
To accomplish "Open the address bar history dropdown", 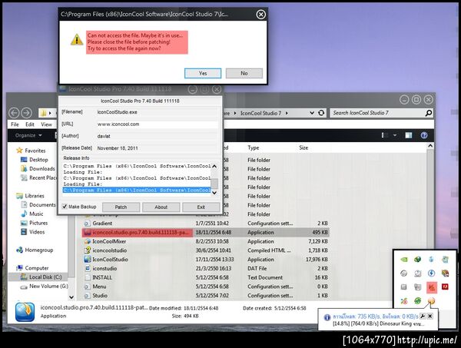I will [312, 113].
